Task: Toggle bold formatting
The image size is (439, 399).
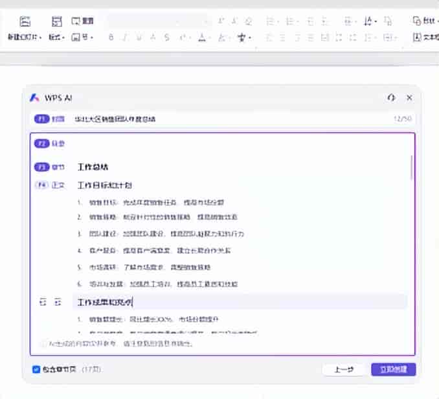Action: (x=111, y=37)
